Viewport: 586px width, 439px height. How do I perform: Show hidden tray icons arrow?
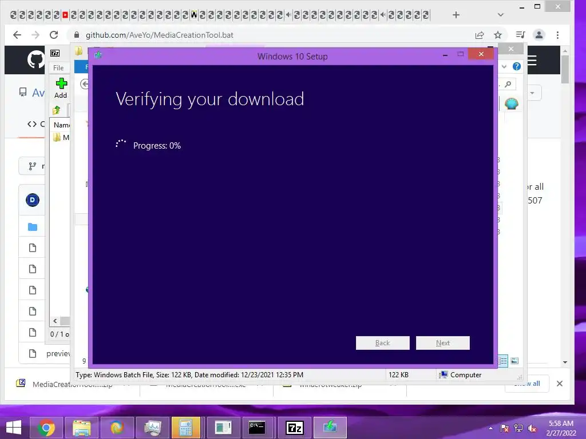tap(490, 428)
